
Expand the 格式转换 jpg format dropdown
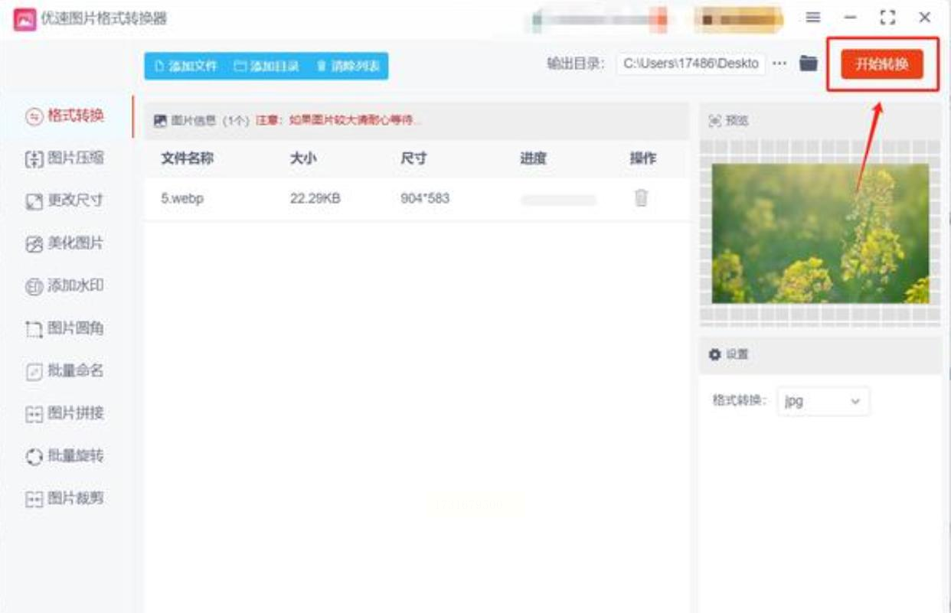click(x=823, y=401)
